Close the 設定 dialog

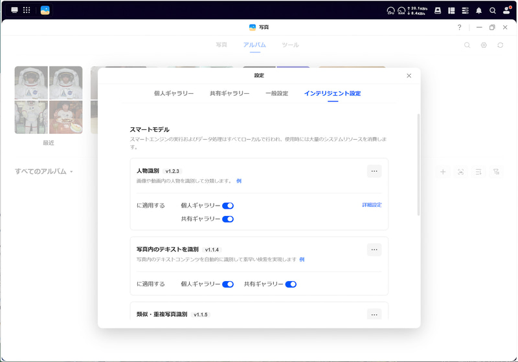point(409,76)
